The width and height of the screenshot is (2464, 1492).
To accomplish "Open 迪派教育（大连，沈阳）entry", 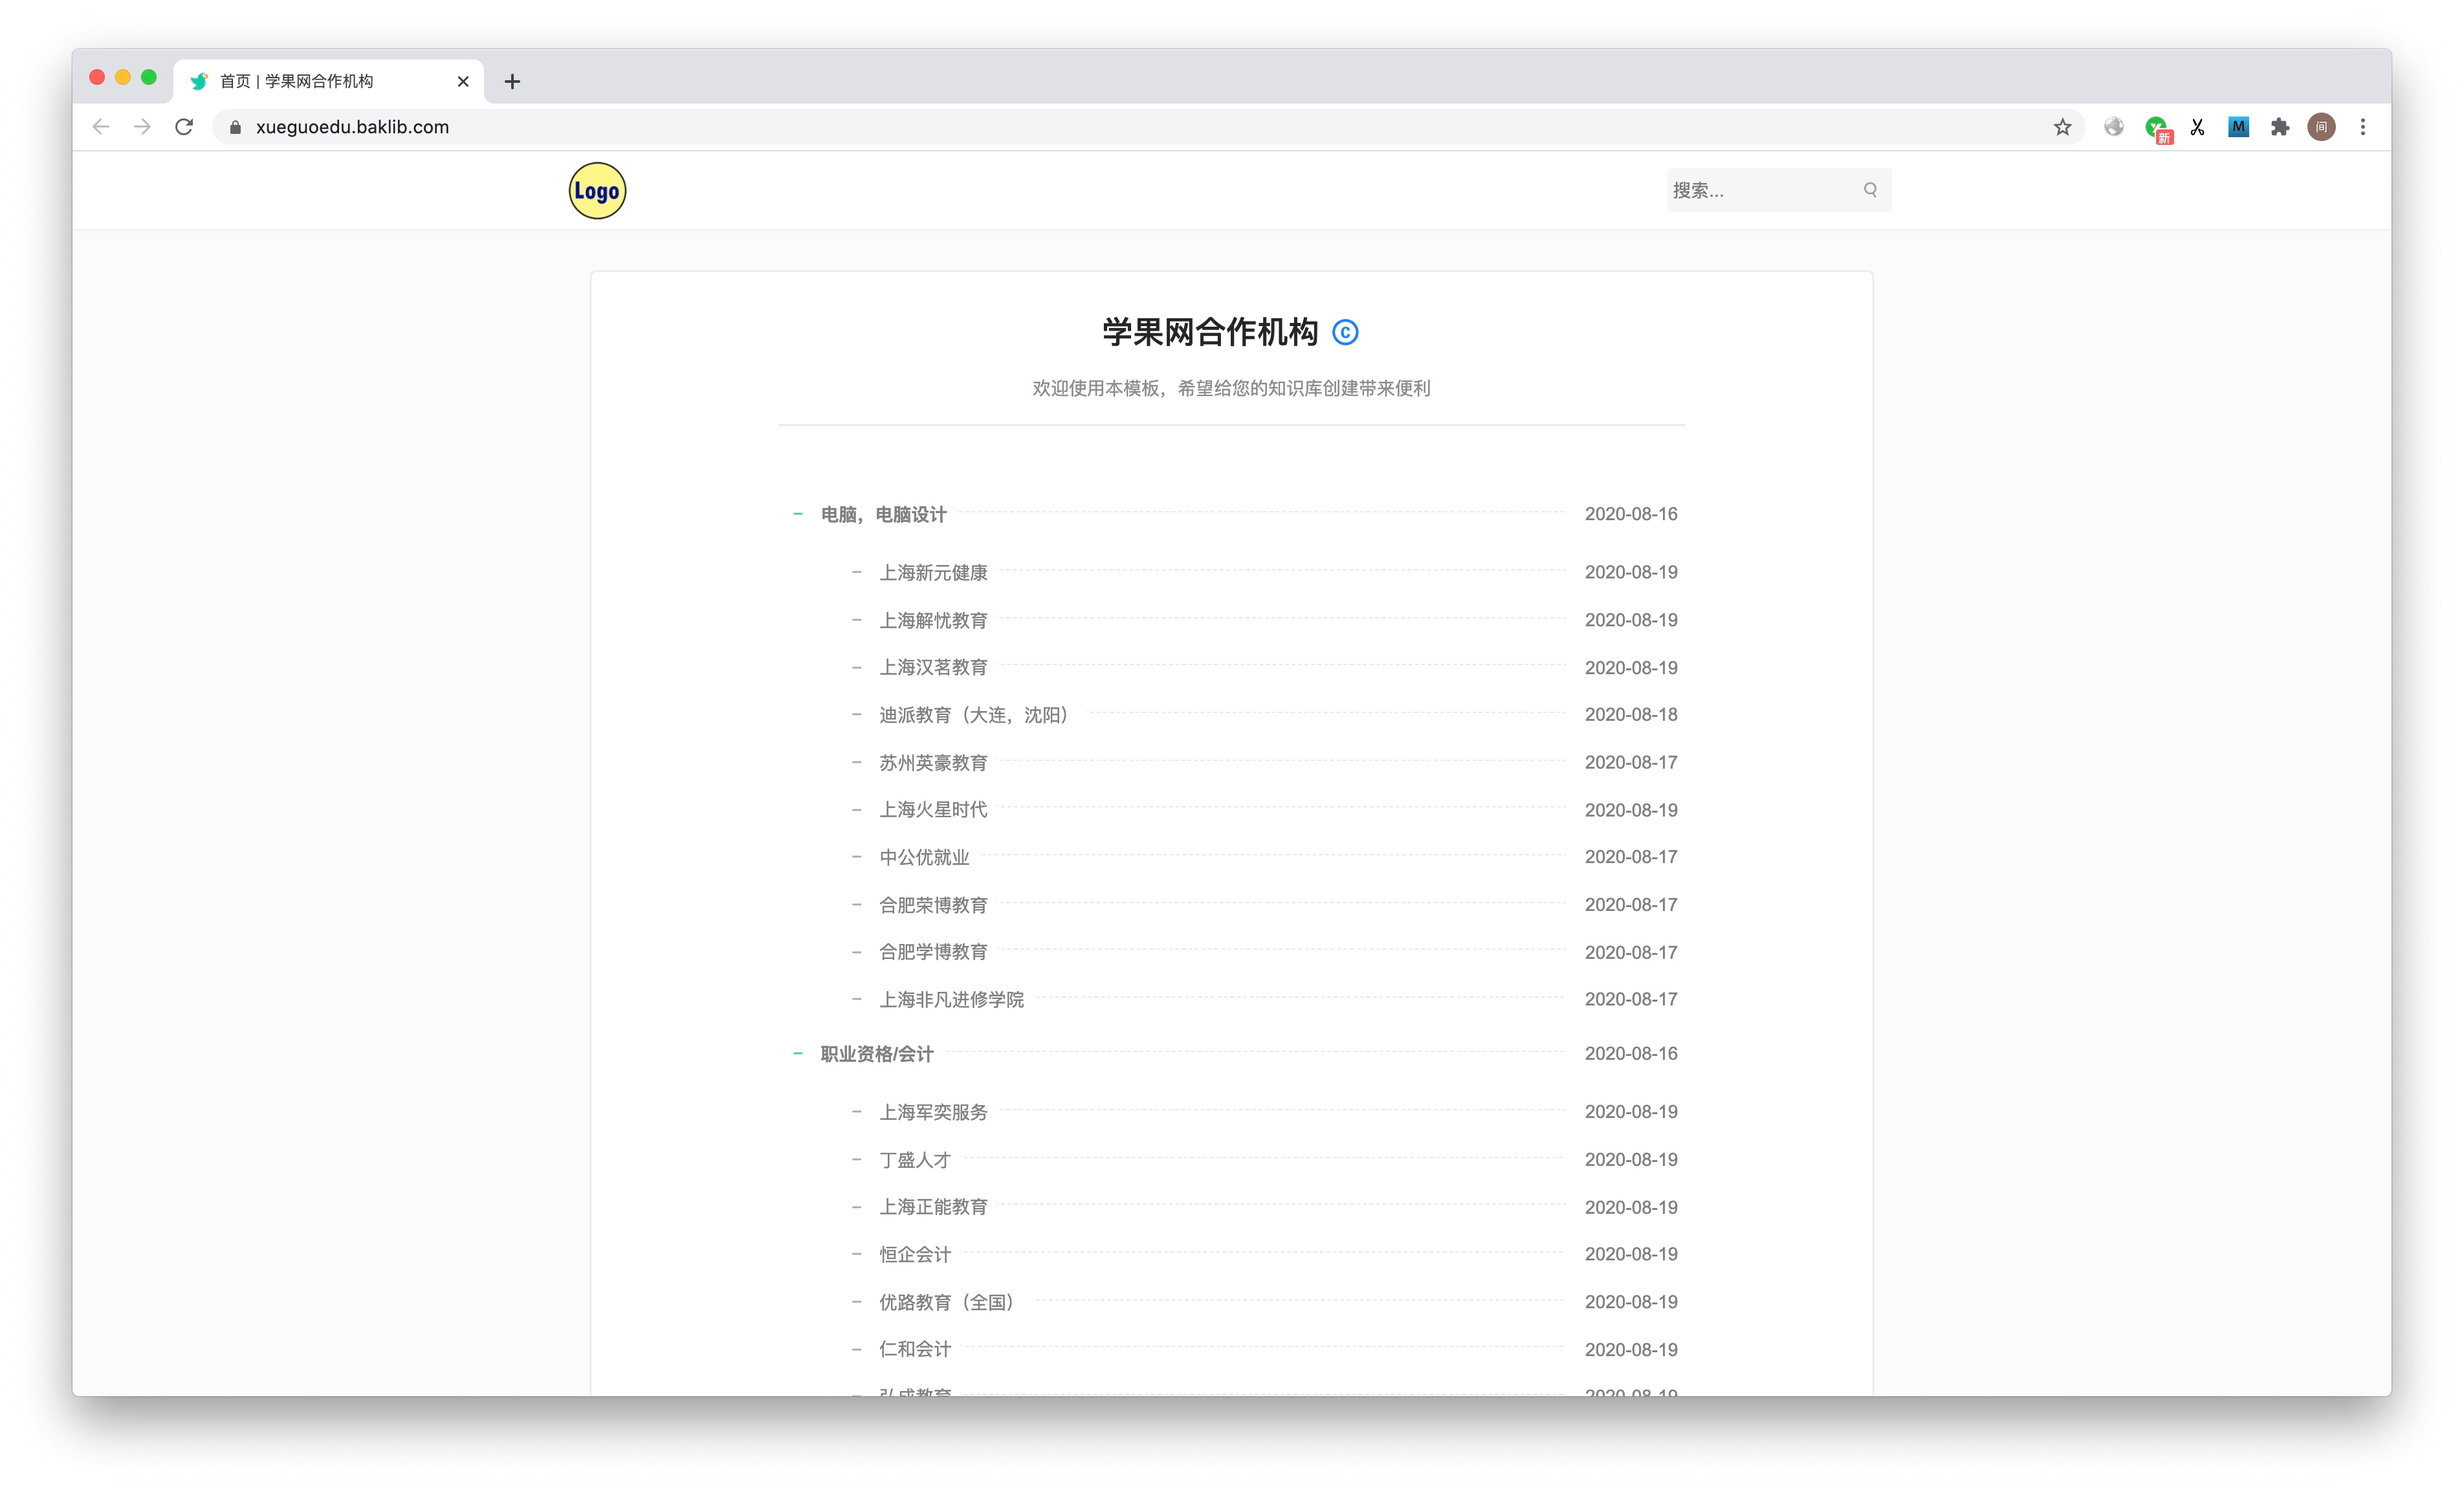I will (973, 715).
